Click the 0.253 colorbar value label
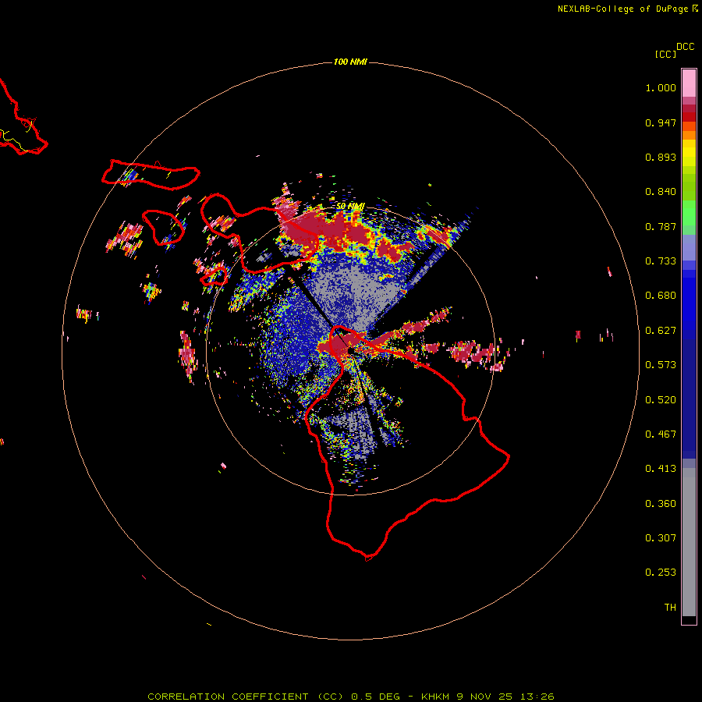This screenshot has width=702, height=702. point(661,573)
